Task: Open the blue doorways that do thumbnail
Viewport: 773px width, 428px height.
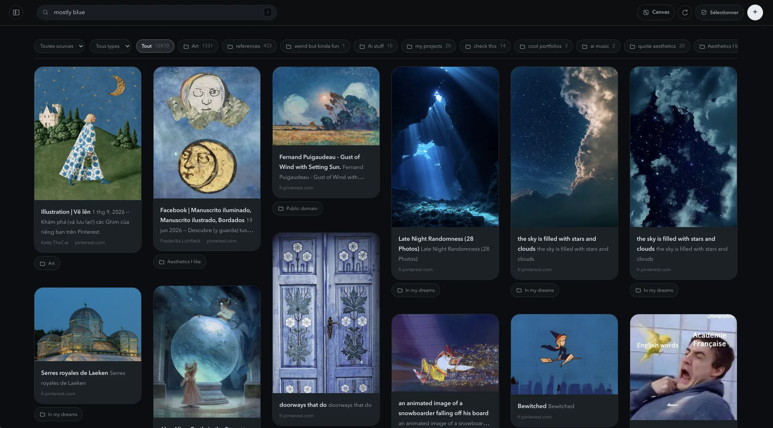Action: 326,313
